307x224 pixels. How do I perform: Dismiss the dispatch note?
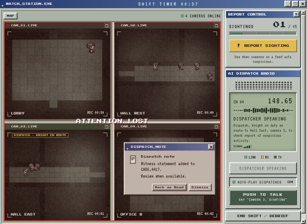point(200,187)
